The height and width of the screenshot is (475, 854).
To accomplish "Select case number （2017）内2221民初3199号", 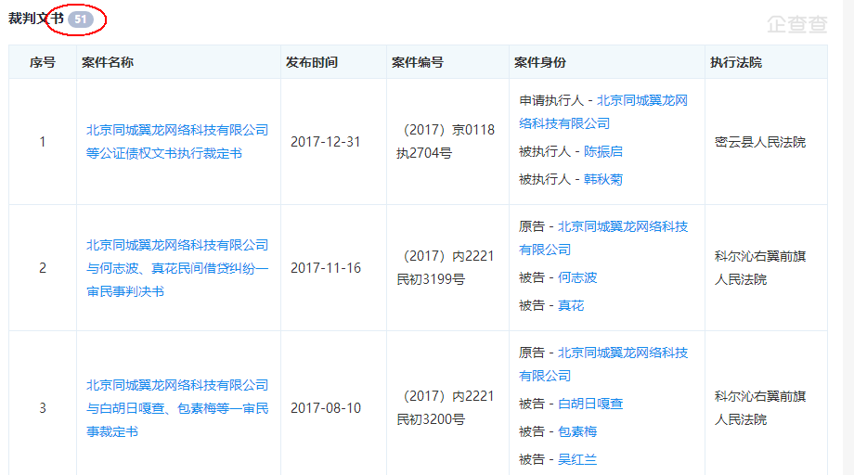I will click(x=446, y=268).
